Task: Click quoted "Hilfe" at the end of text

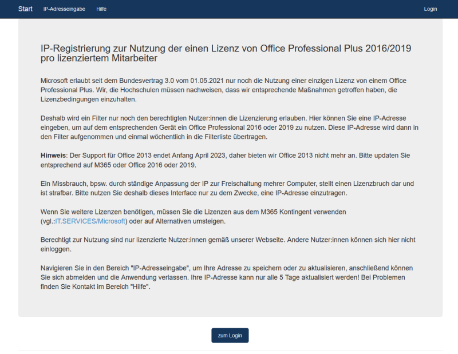Action: point(140,287)
